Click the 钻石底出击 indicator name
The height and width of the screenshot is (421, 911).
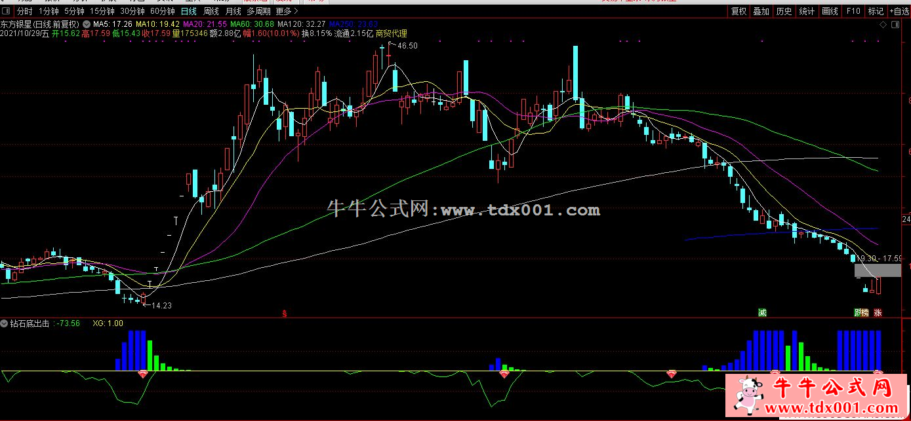point(30,323)
